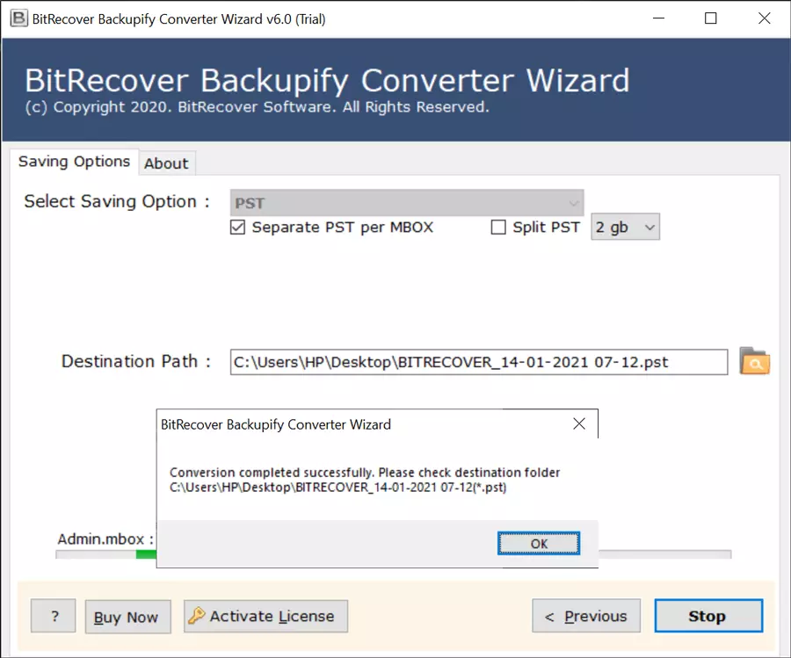Confirm the dialog with OK button
791x658 pixels.
pos(539,544)
